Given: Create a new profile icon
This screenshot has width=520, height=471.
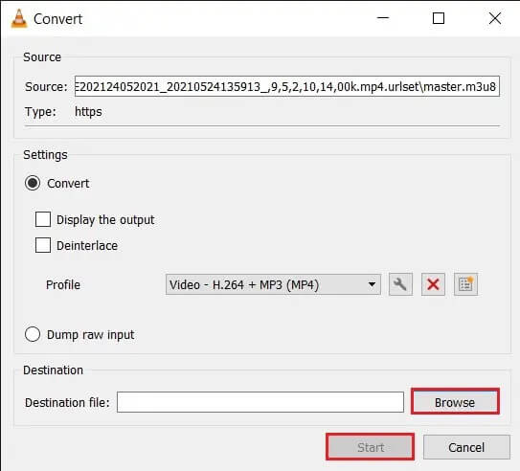Looking at the screenshot, I should point(465,284).
